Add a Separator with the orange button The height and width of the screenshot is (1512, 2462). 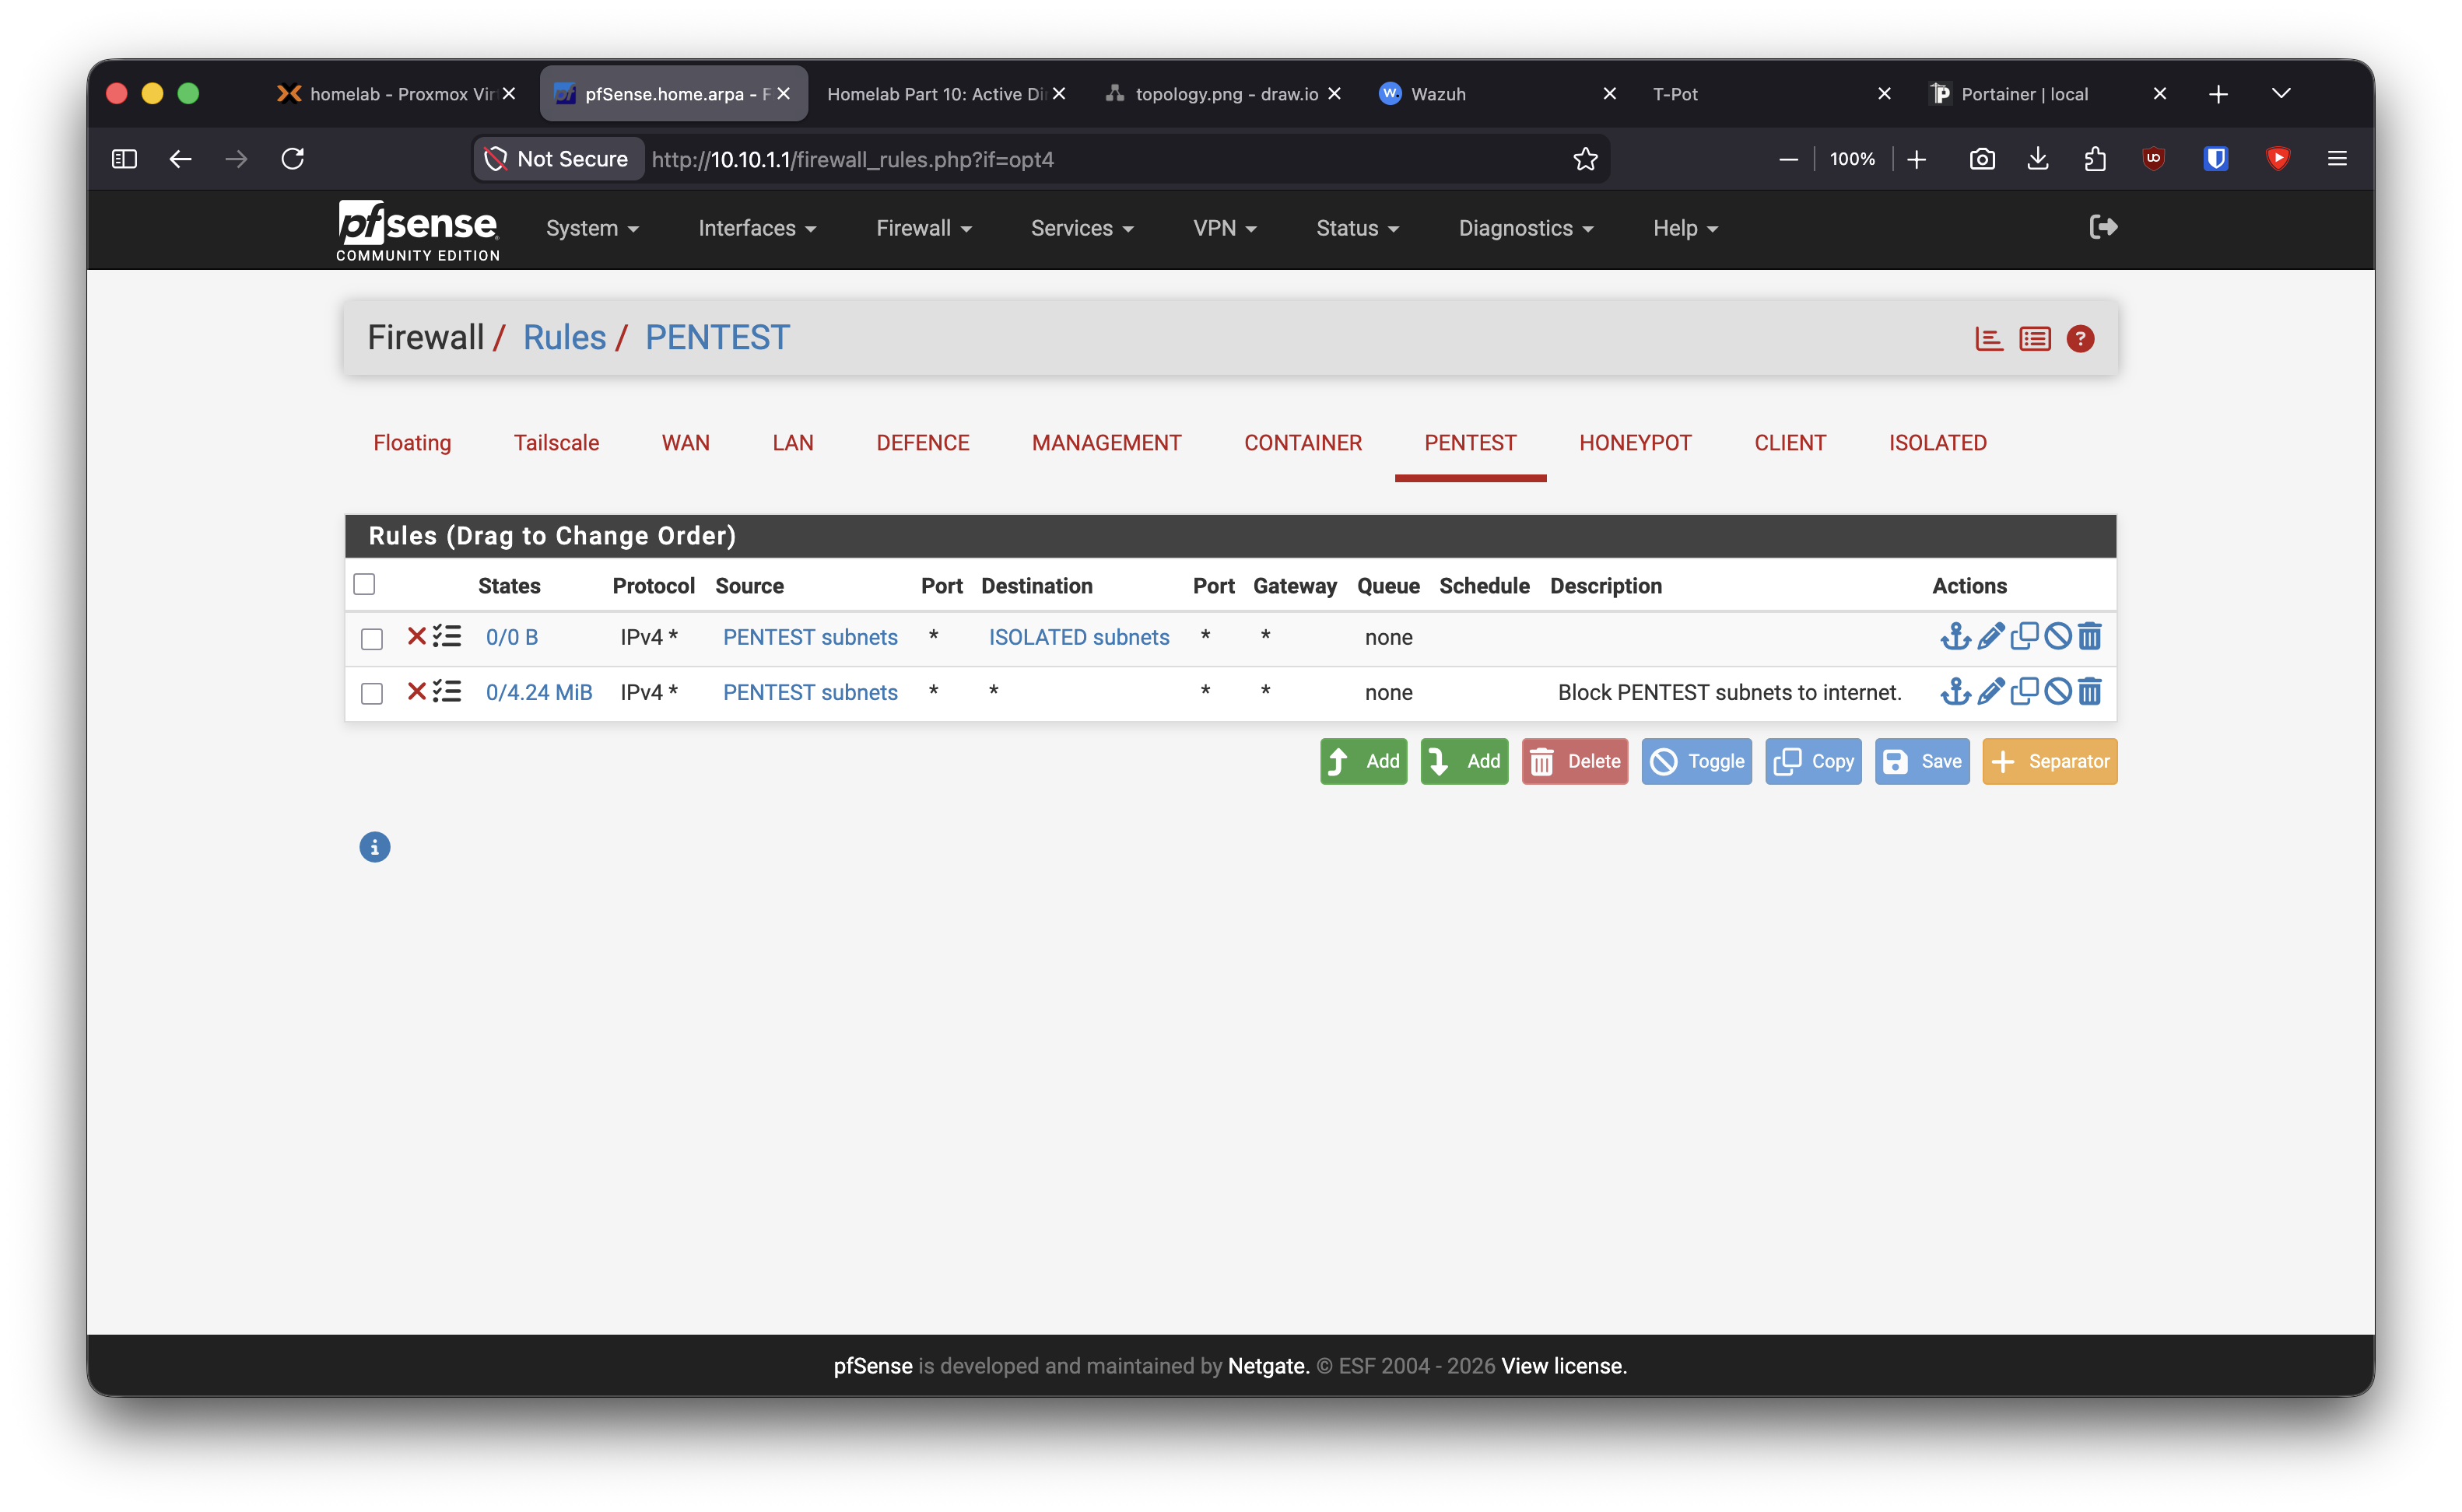[x=2049, y=761]
